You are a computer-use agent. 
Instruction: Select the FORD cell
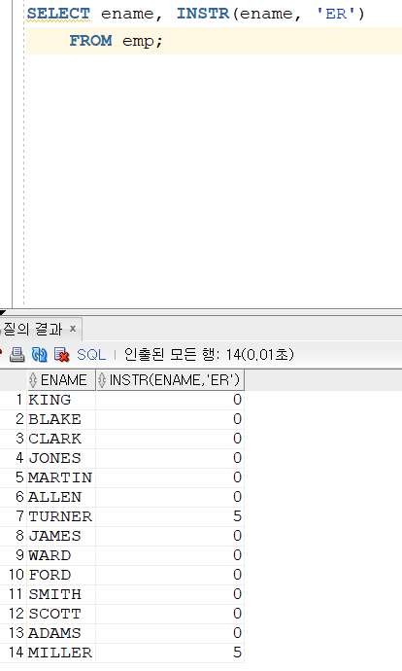point(61,575)
